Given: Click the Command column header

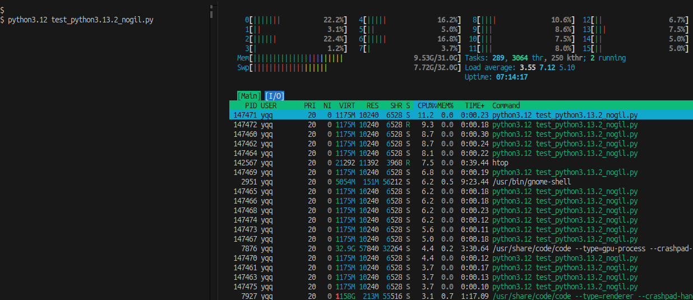Looking at the screenshot, I should tap(506, 105).
